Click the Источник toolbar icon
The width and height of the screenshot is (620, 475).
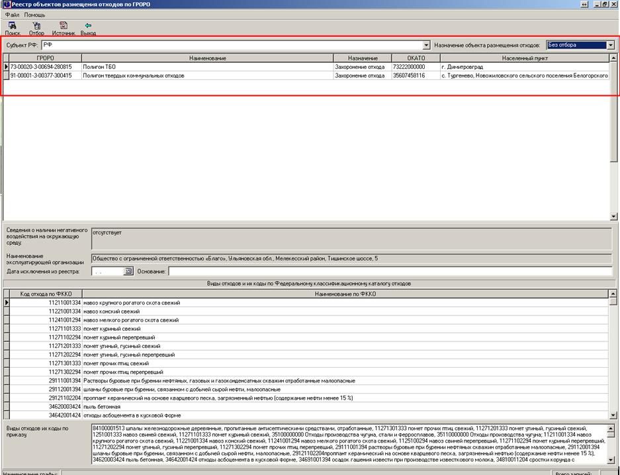(64, 27)
